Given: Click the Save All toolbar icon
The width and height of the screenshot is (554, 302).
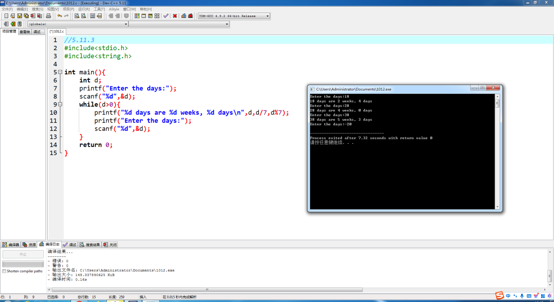Looking at the screenshot, I should tap(26, 16).
